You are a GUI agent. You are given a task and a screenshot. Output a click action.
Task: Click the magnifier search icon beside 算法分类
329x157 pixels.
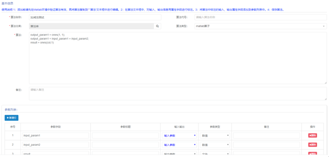click(157, 26)
